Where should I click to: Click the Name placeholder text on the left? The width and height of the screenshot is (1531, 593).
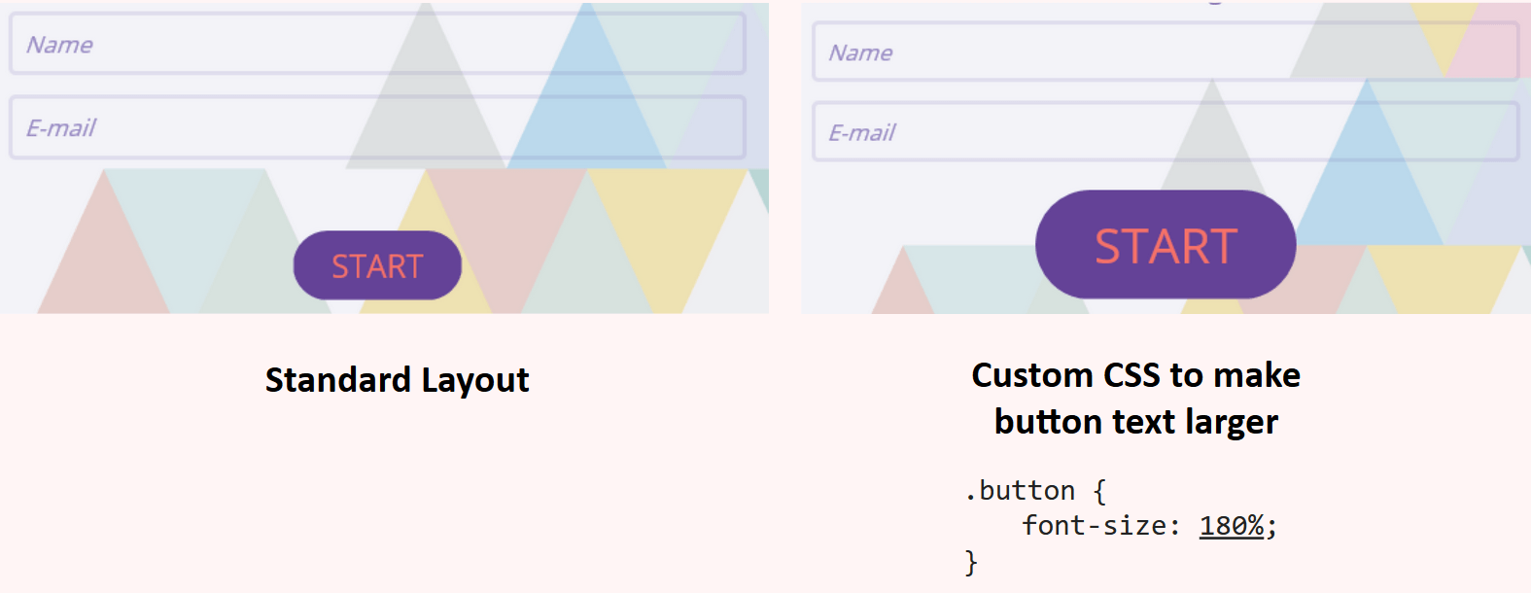click(x=60, y=44)
